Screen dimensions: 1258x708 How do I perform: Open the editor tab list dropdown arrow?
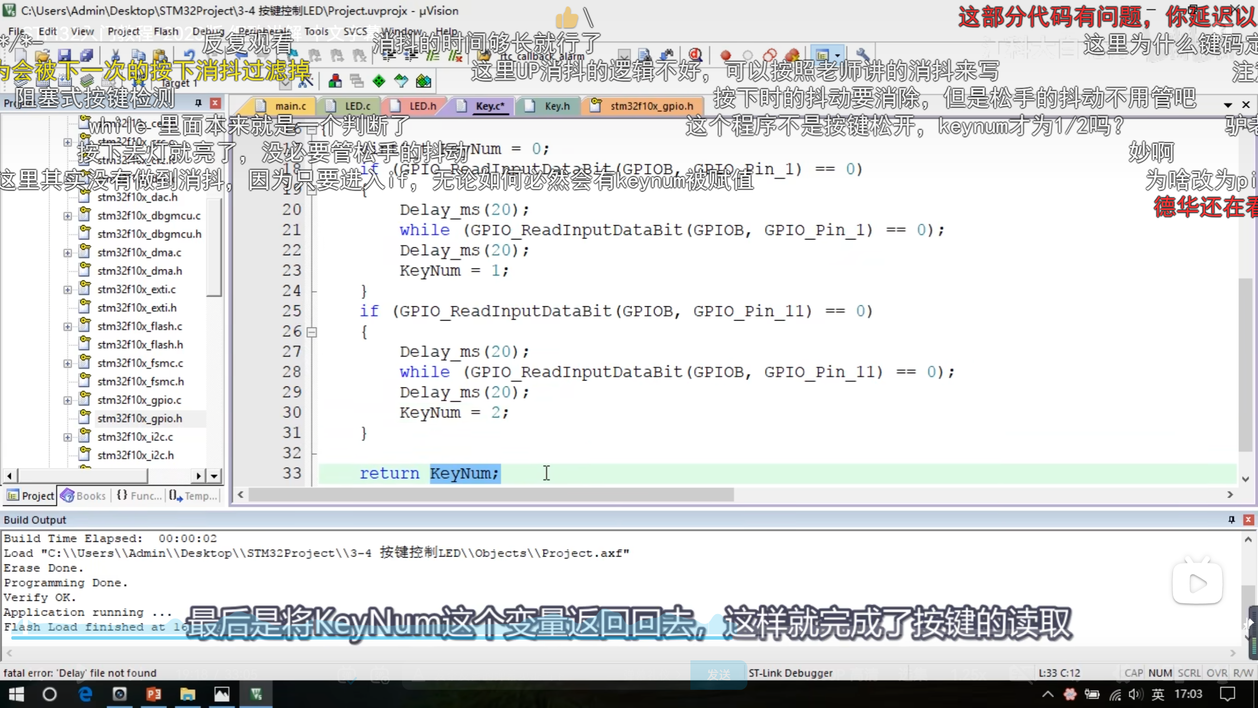(1228, 105)
